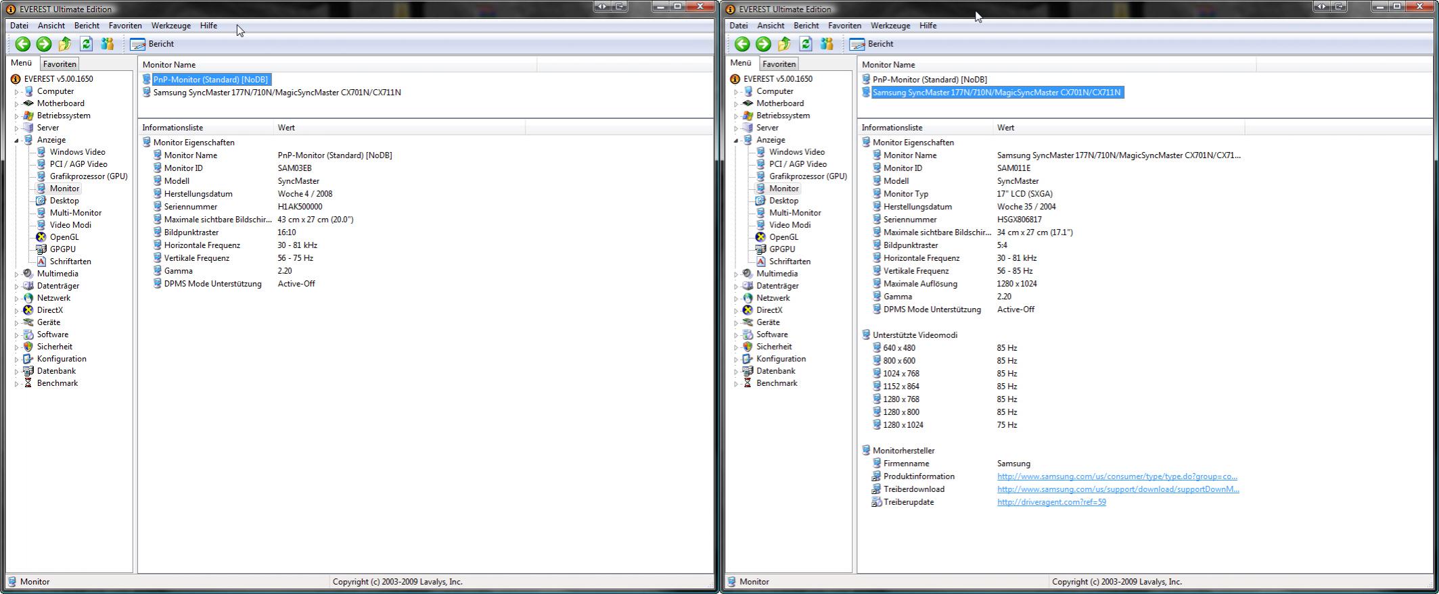Click Forward arrow in left window toolbar
The width and height of the screenshot is (1439, 594).
[x=44, y=44]
